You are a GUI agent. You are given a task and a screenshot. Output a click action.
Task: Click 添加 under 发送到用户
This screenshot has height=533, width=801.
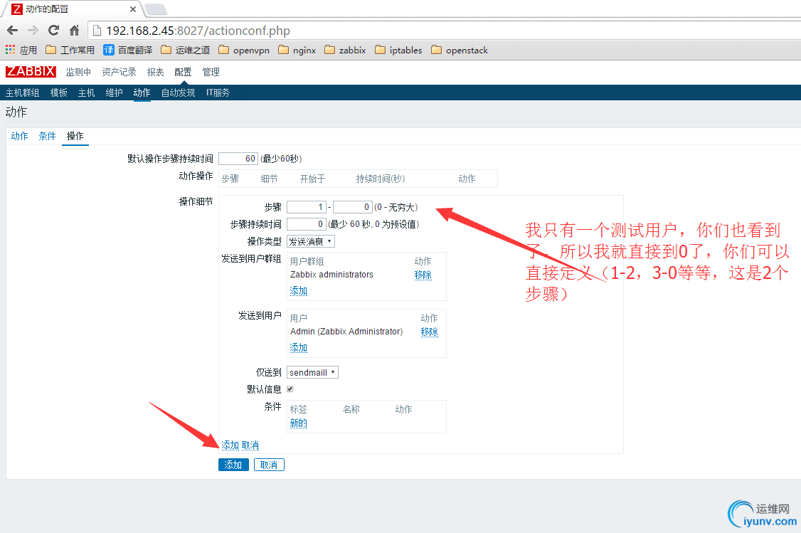pyautogui.click(x=298, y=347)
